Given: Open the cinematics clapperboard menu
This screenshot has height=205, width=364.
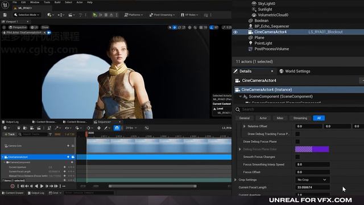Looking at the screenshot, I should click(x=71, y=15).
